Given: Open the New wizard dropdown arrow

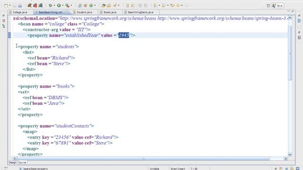Looking at the screenshot, I should [10, 6].
